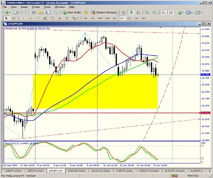The width and height of the screenshot is (213, 178).
Task: Select the MN timeframe button
Action: tap(144, 18)
